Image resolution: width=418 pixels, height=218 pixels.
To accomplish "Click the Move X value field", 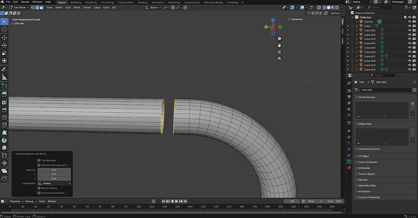I will (x=54, y=170).
